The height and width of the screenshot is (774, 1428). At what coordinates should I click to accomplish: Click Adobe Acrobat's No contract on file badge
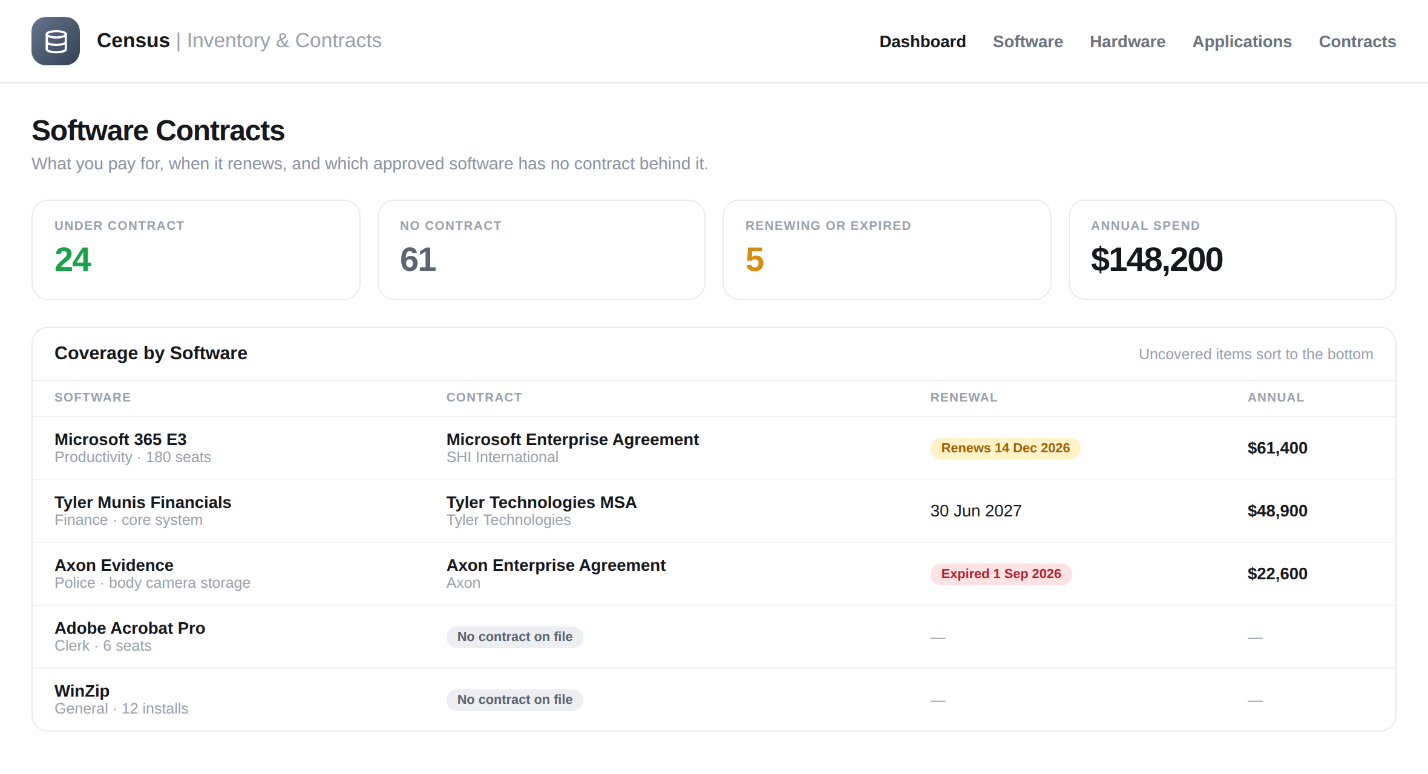514,637
